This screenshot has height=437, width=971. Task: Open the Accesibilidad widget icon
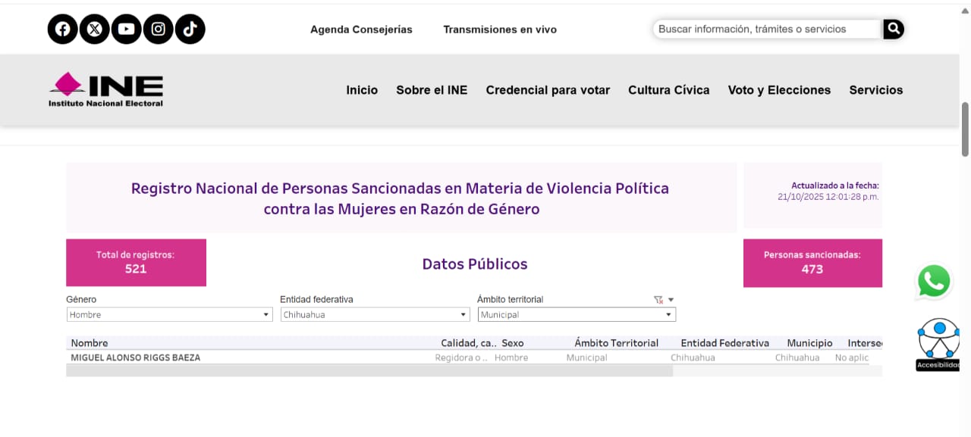point(938,343)
